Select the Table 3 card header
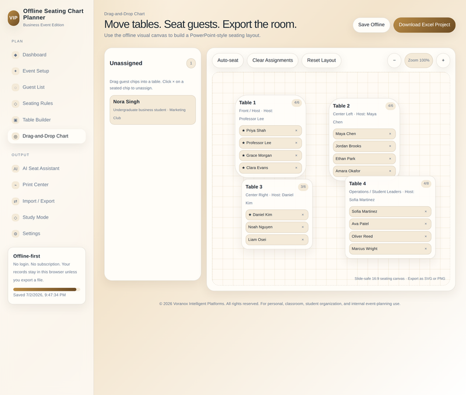The height and width of the screenshot is (395, 466). point(254,187)
